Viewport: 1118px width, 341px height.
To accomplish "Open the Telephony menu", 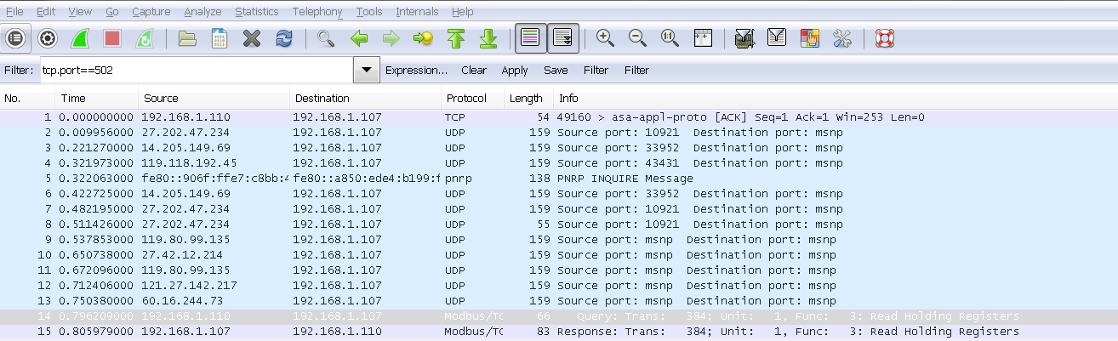I will [317, 12].
